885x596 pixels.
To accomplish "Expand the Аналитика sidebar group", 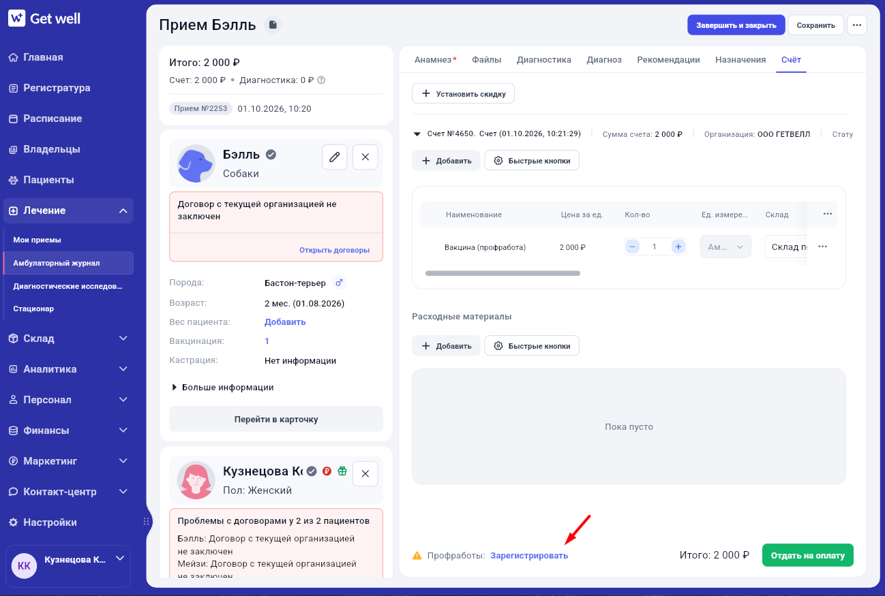I will (x=68, y=369).
